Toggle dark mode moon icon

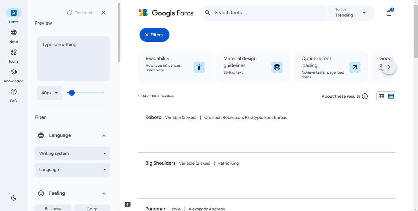point(14,198)
